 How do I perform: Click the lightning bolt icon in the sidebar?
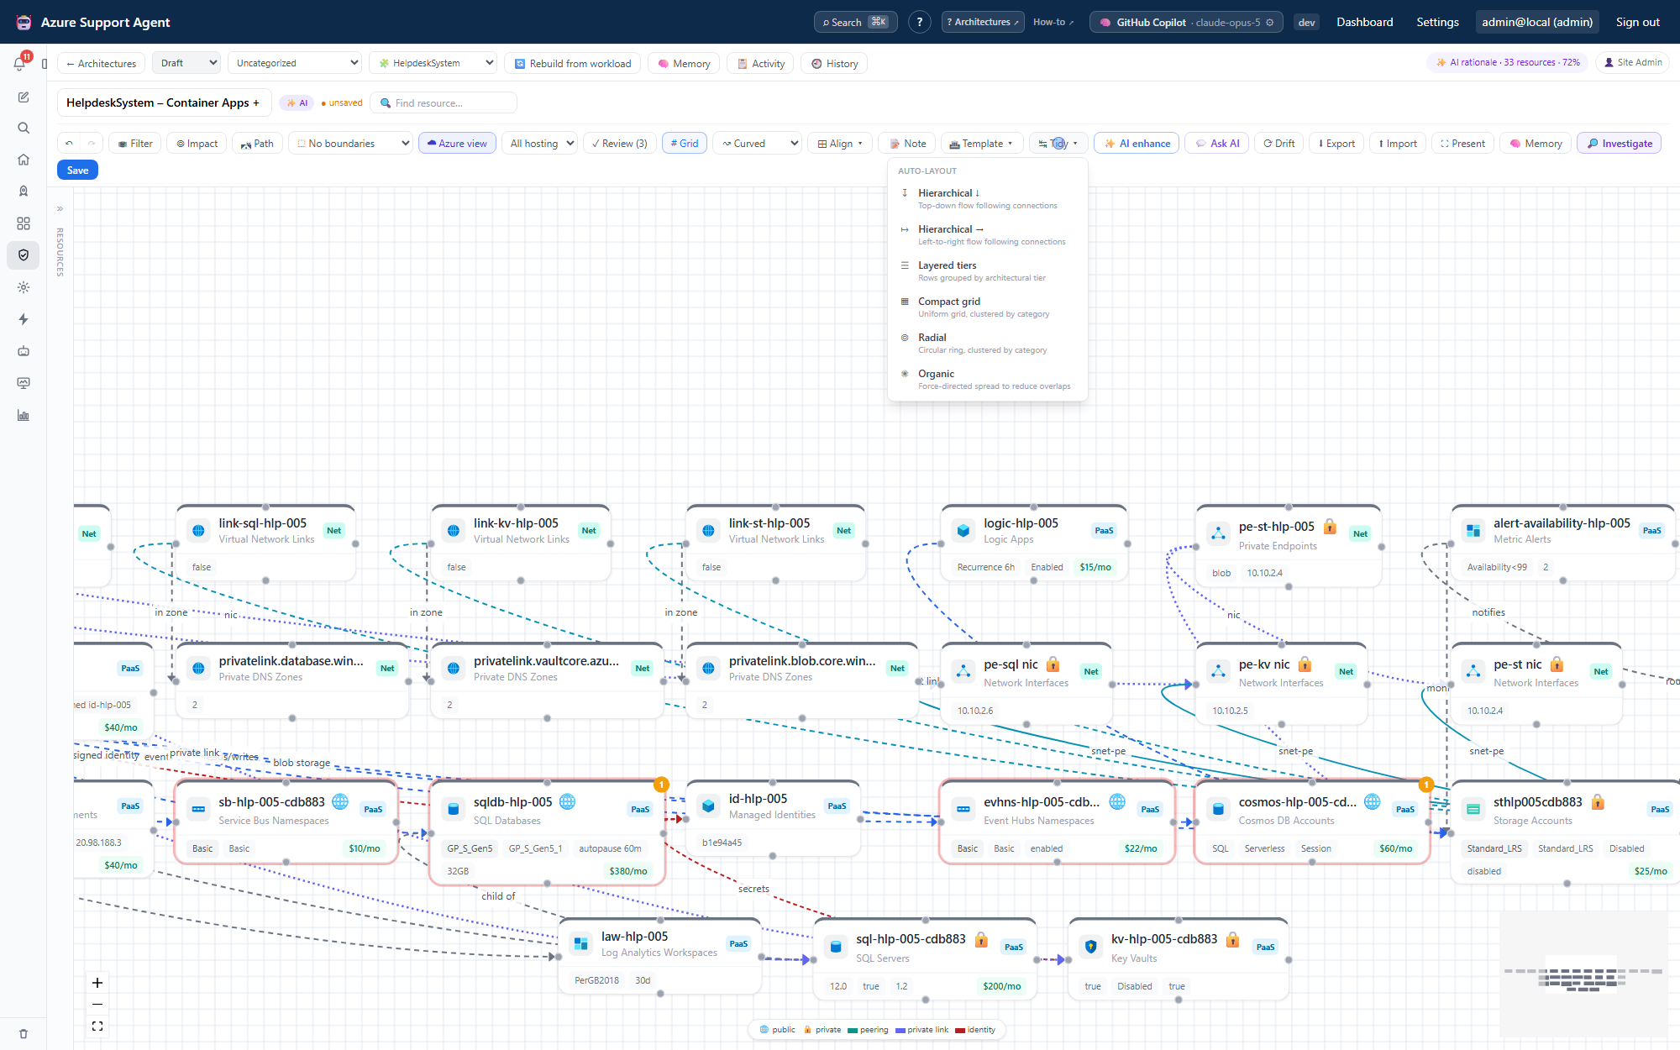[24, 319]
